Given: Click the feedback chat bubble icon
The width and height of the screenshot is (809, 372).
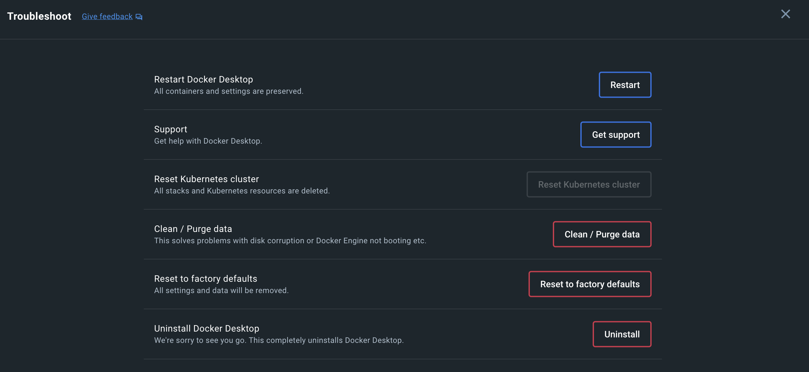Looking at the screenshot, I should pyautogui.click(x=139, y=17).
